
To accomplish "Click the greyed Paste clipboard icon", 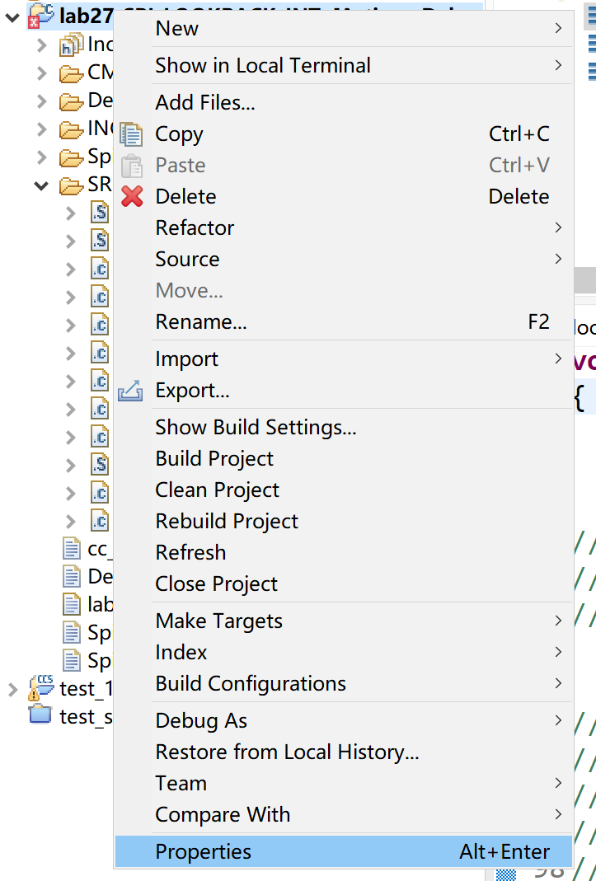I will click(x=132, y=166).
